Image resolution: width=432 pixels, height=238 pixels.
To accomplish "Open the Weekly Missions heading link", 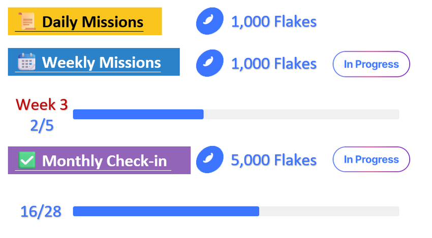I will click(101, 63).
